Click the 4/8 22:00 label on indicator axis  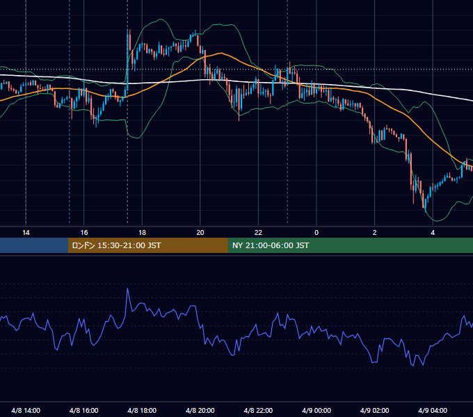pos(258,410)
